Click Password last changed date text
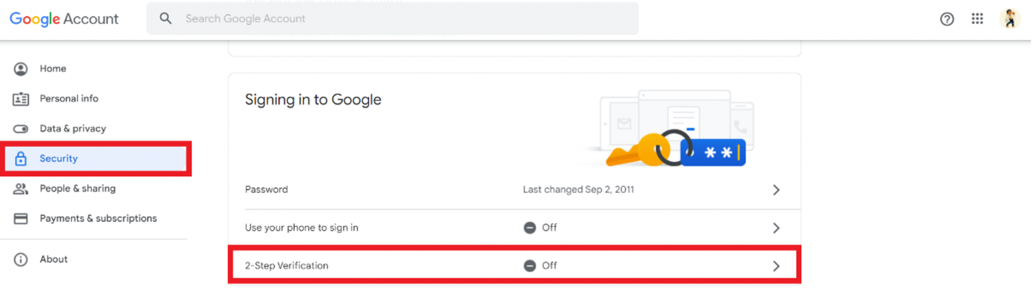 tap(578, 190)
